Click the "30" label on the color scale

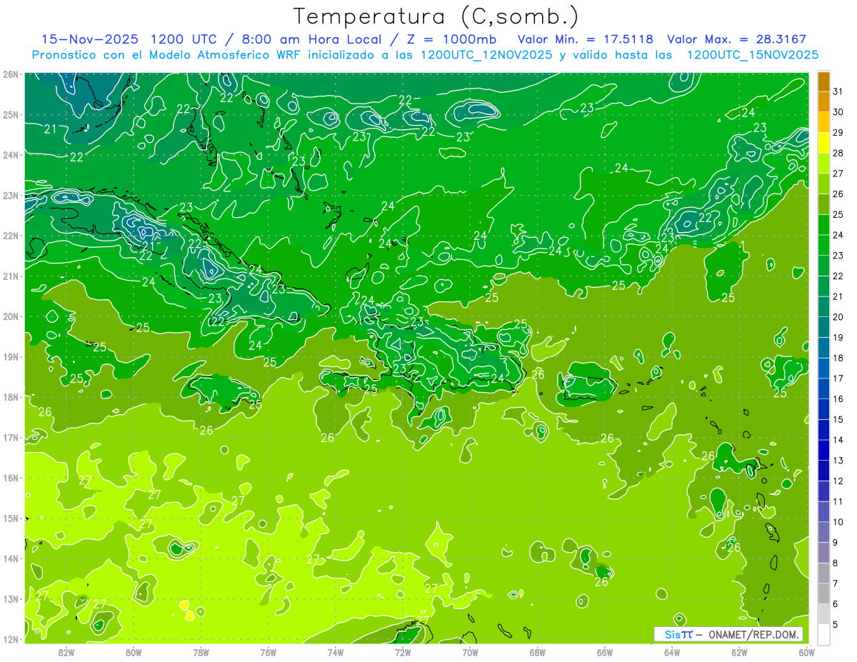click(x=838, y=112)
